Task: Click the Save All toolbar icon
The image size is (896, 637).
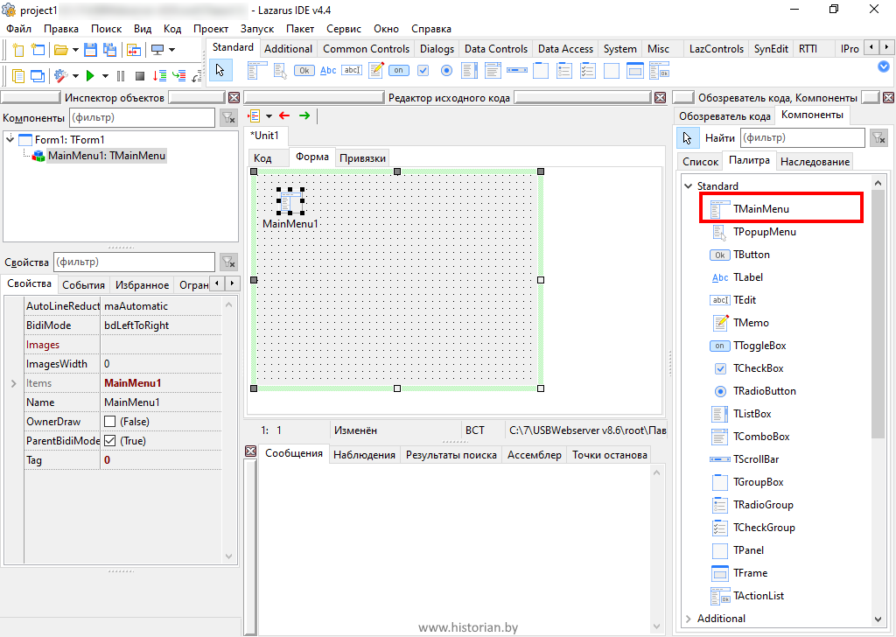Action: click(109, 50)
